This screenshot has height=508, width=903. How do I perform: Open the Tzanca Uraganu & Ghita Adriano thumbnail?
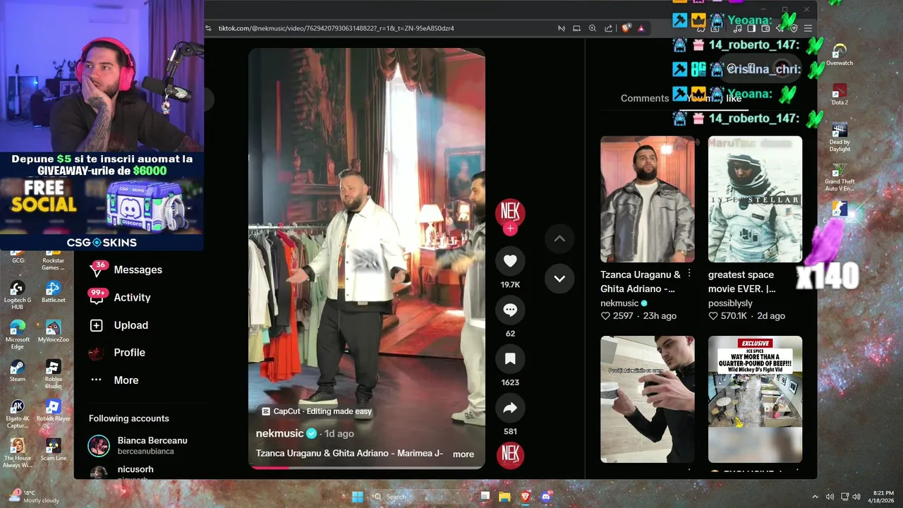(647, 199)
